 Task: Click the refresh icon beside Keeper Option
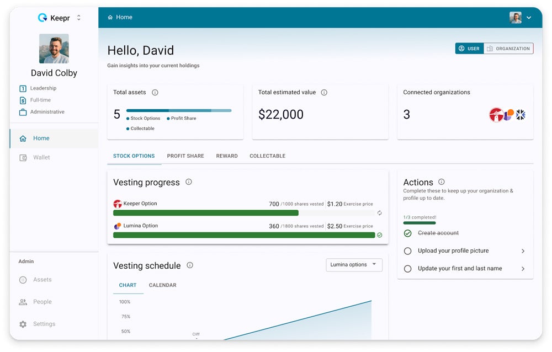[x=379, y=213]
